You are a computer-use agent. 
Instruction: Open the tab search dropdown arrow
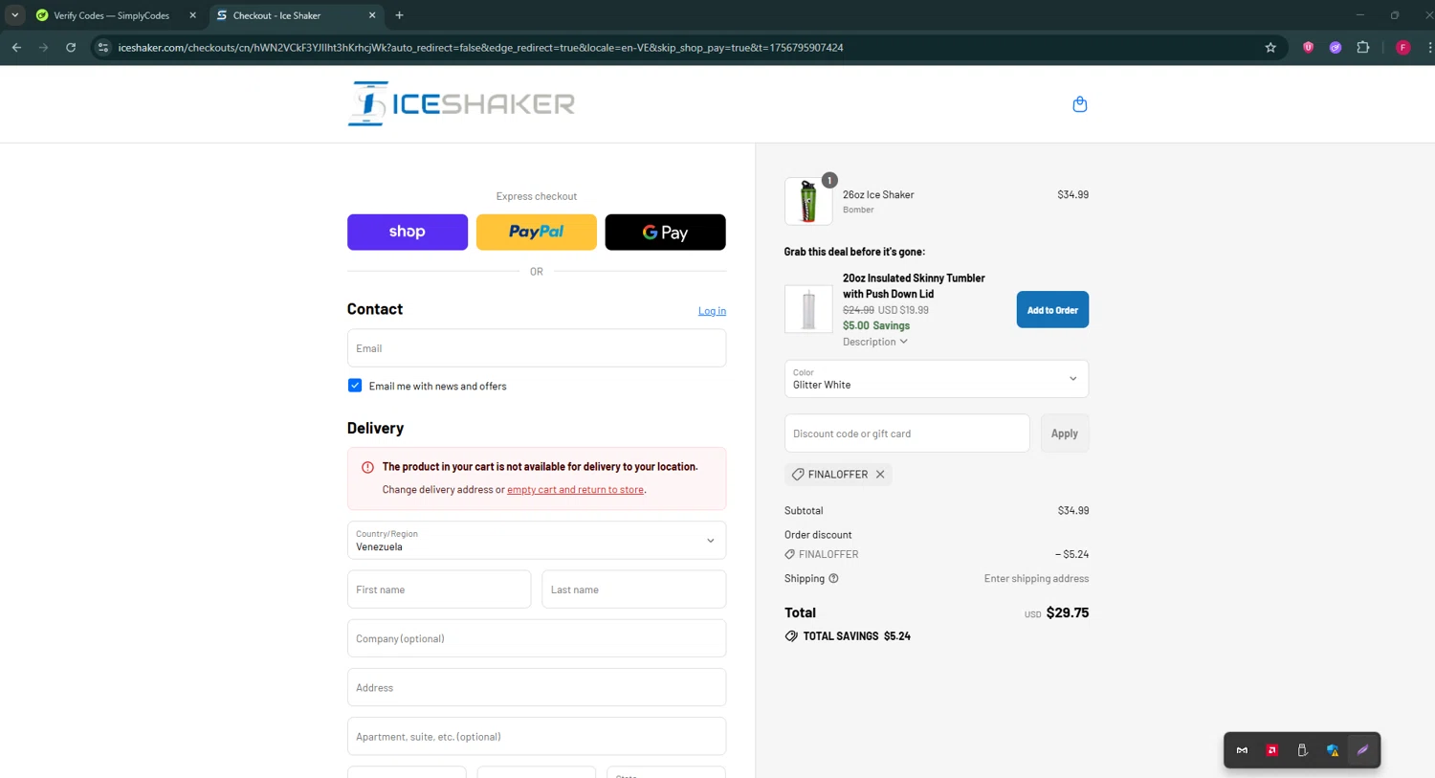pyautogui.click(x=14, y=15)
